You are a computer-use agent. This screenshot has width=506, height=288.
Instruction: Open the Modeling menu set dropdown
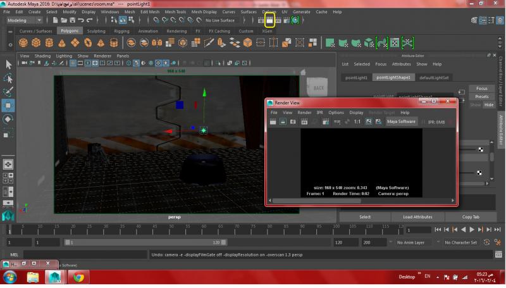[24, 20]
